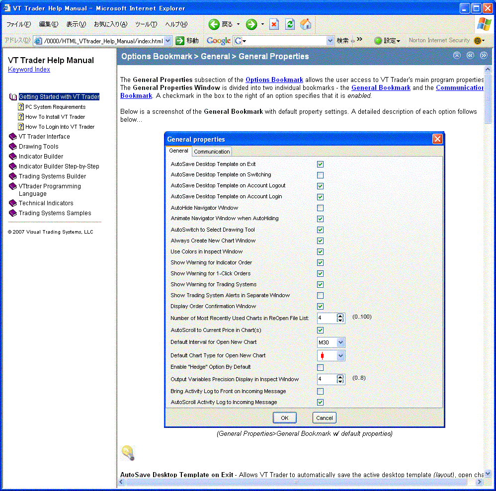
Task: Click the light bulb tip icon
Action: pos(128,452)
